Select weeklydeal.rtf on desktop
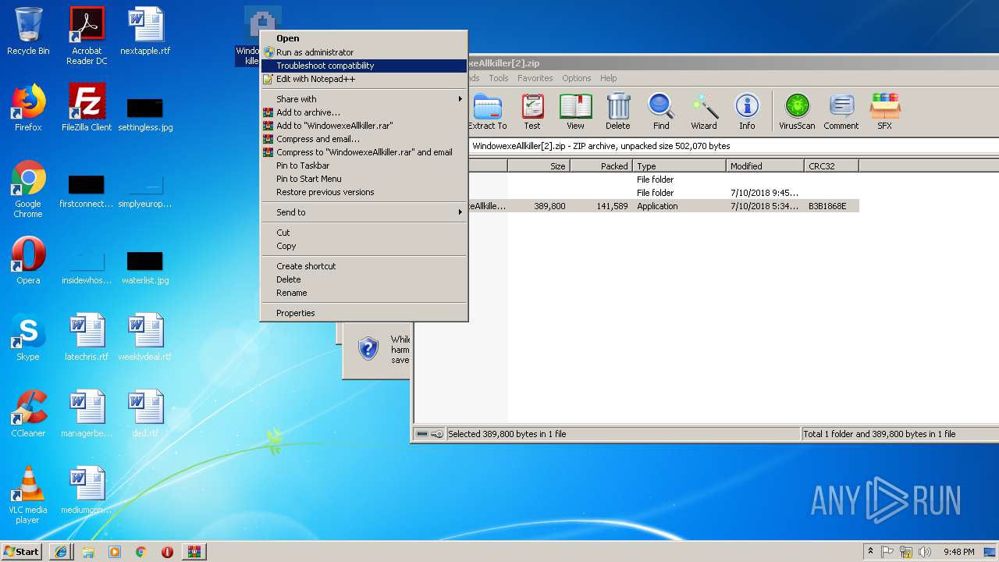999x562 pixels. (x=145, y=337)
